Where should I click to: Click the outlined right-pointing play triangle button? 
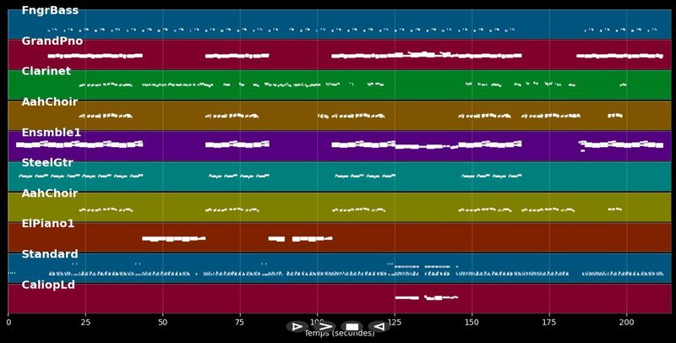(x=297, y=327)
